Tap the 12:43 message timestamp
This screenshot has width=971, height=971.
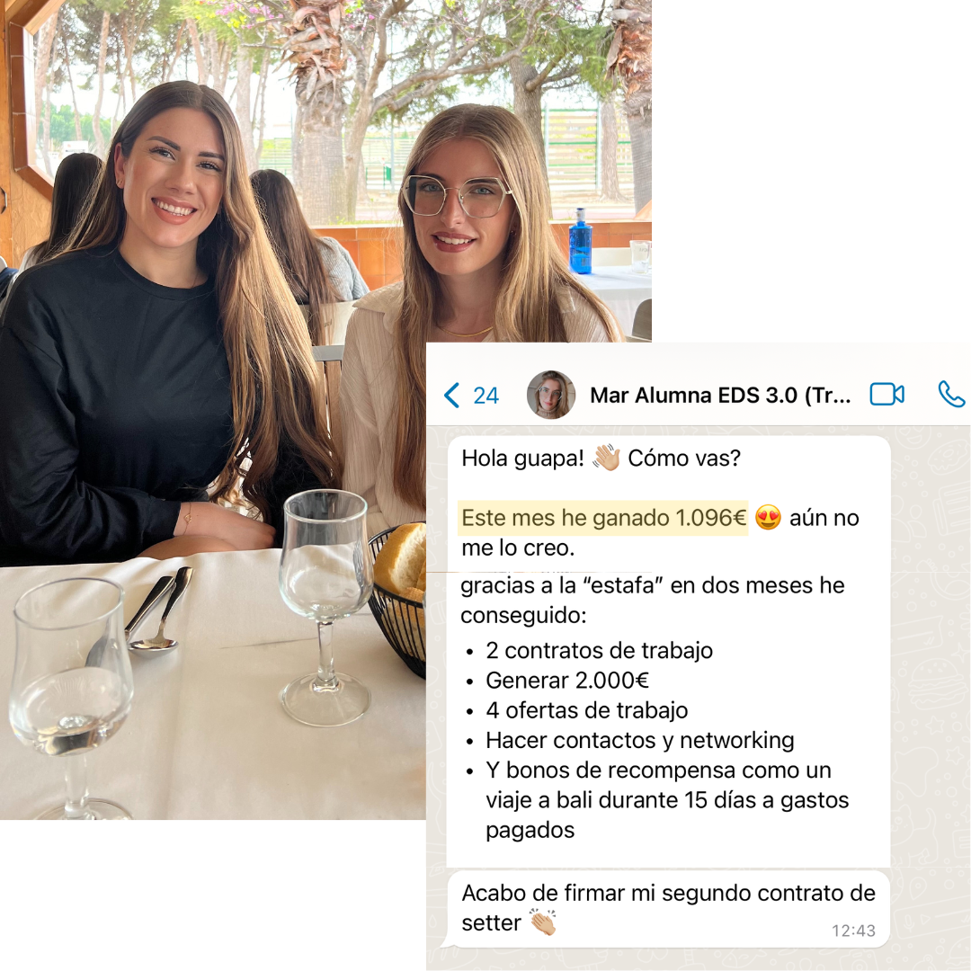(x=852, y=931)
